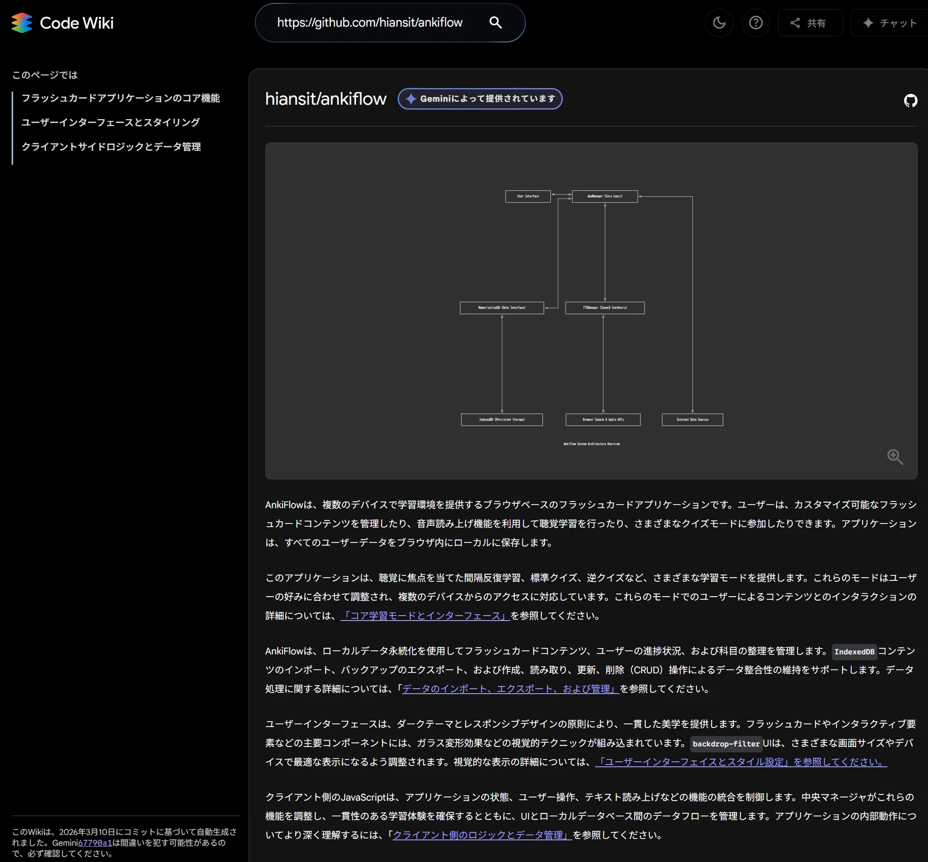The image size is (928, 862).
Task: Click the Geminiによって提供されています badge
Action: tap(480, 99)
